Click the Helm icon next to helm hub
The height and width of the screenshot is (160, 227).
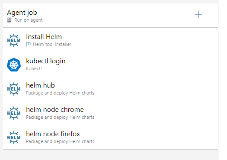coord(14,89)
